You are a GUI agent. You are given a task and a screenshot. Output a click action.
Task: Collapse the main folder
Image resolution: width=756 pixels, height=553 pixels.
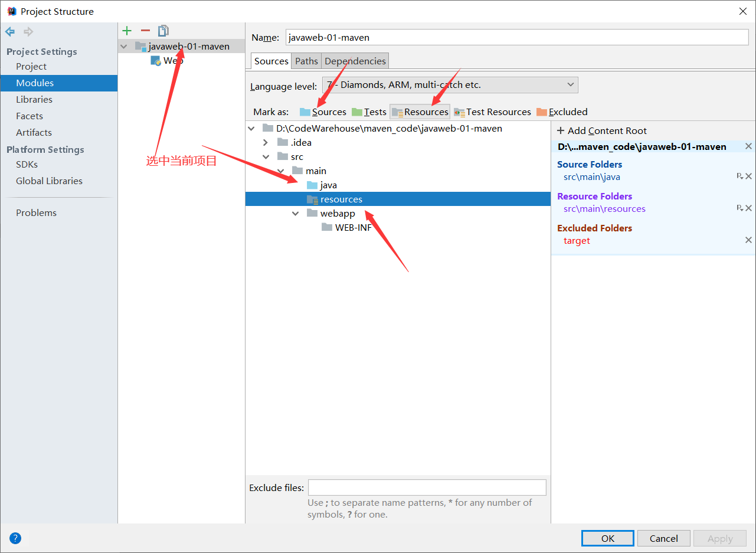pos(280,171)
